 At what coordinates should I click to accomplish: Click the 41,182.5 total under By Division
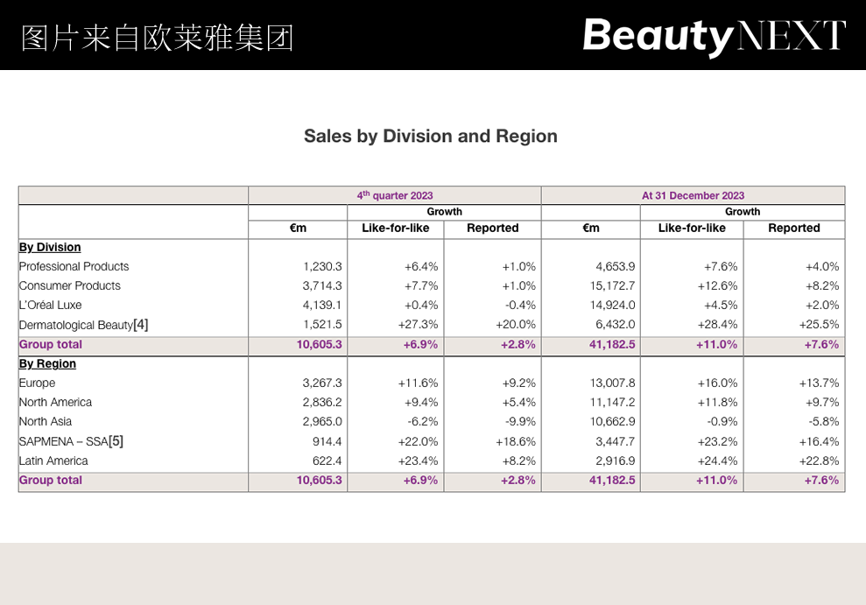coord(612,345)
